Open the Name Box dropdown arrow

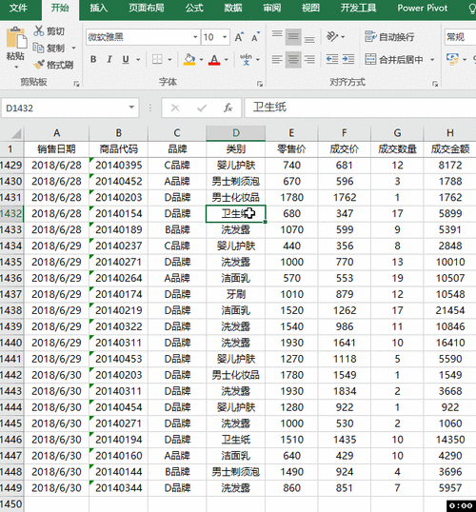click(131, 108)
